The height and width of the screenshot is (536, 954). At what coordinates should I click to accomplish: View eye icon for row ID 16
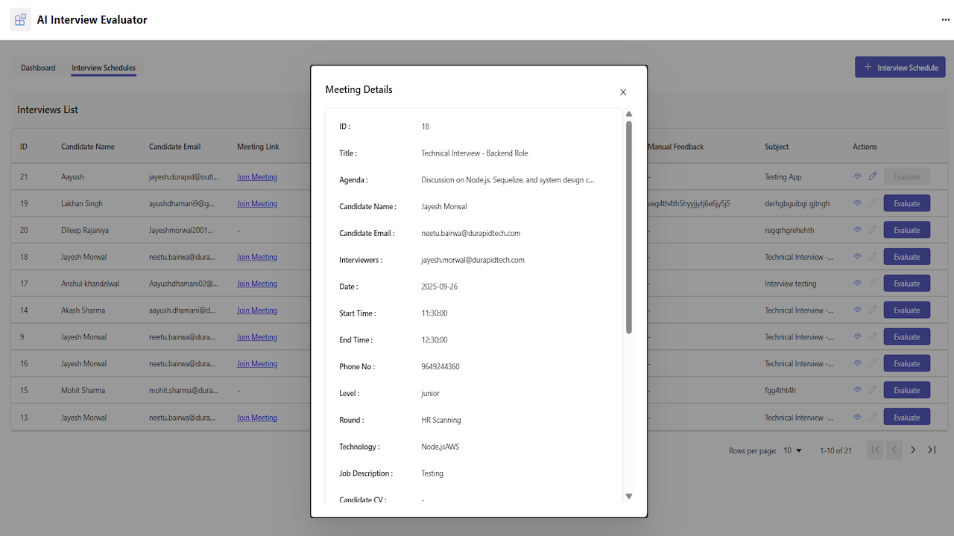[x=857, y=364]
